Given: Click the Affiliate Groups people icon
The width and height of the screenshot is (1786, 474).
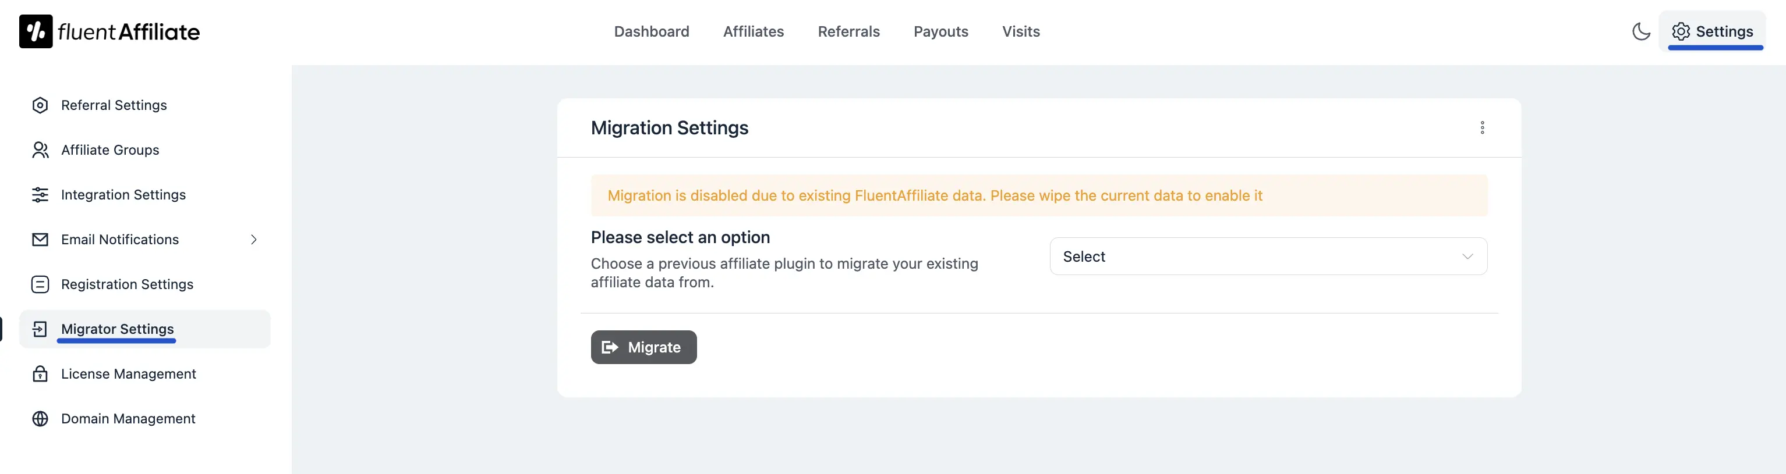Looking at the screenshot, I should click(x=40, y=149).
